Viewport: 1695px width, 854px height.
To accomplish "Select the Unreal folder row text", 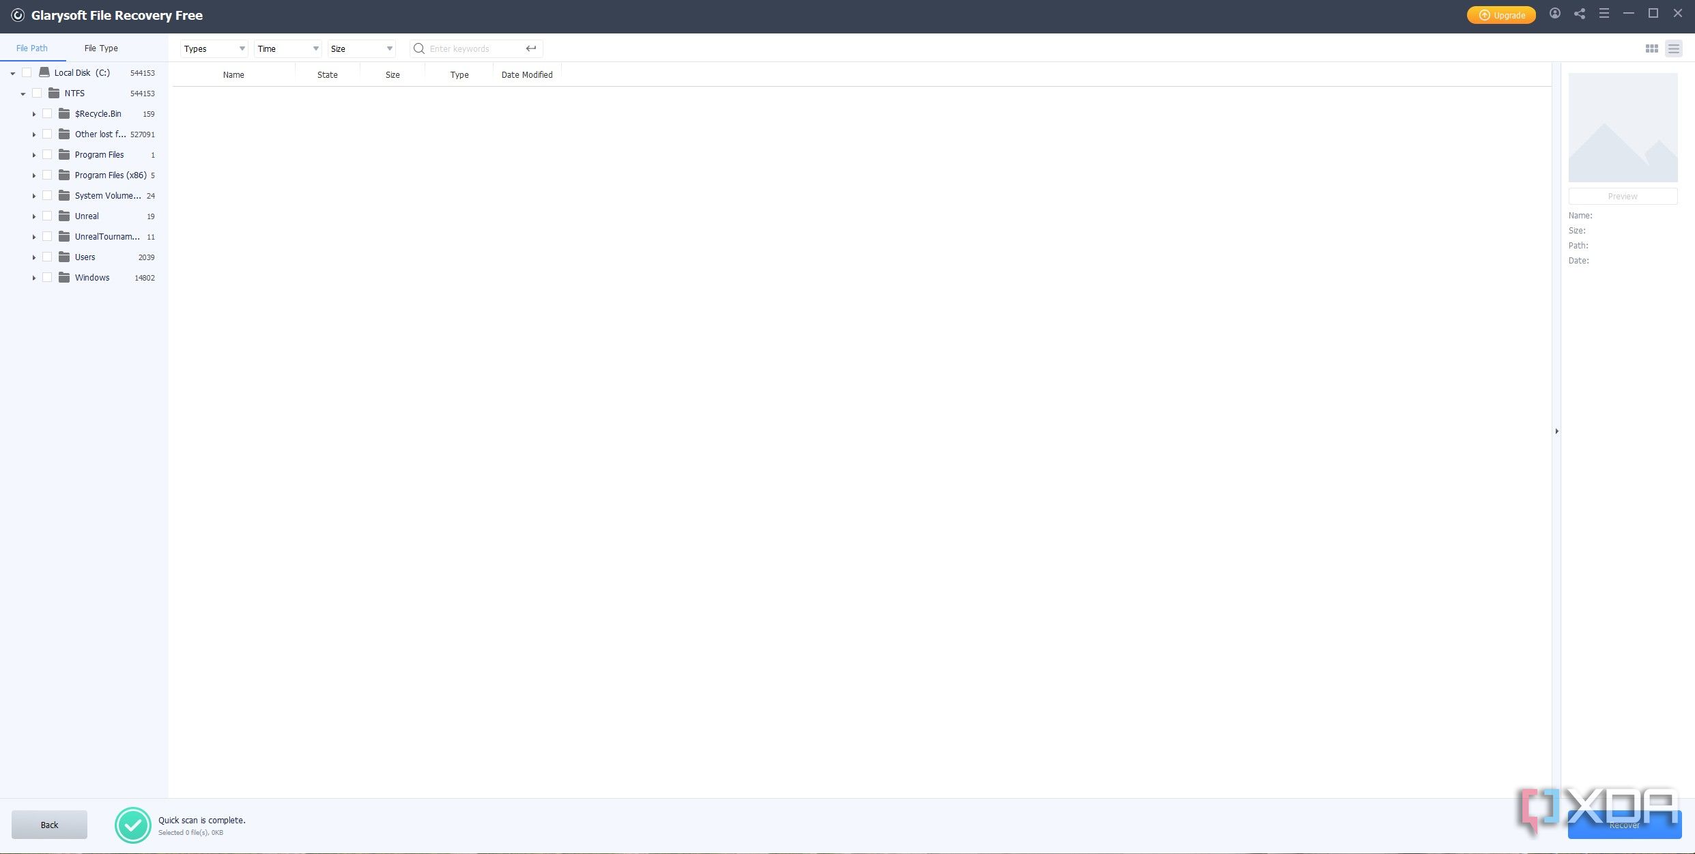I will point(87,216).
